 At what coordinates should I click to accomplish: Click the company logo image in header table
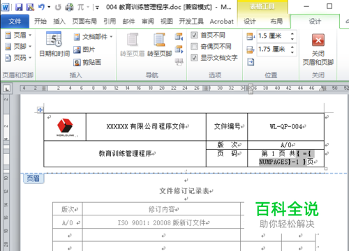pos(66,127)
